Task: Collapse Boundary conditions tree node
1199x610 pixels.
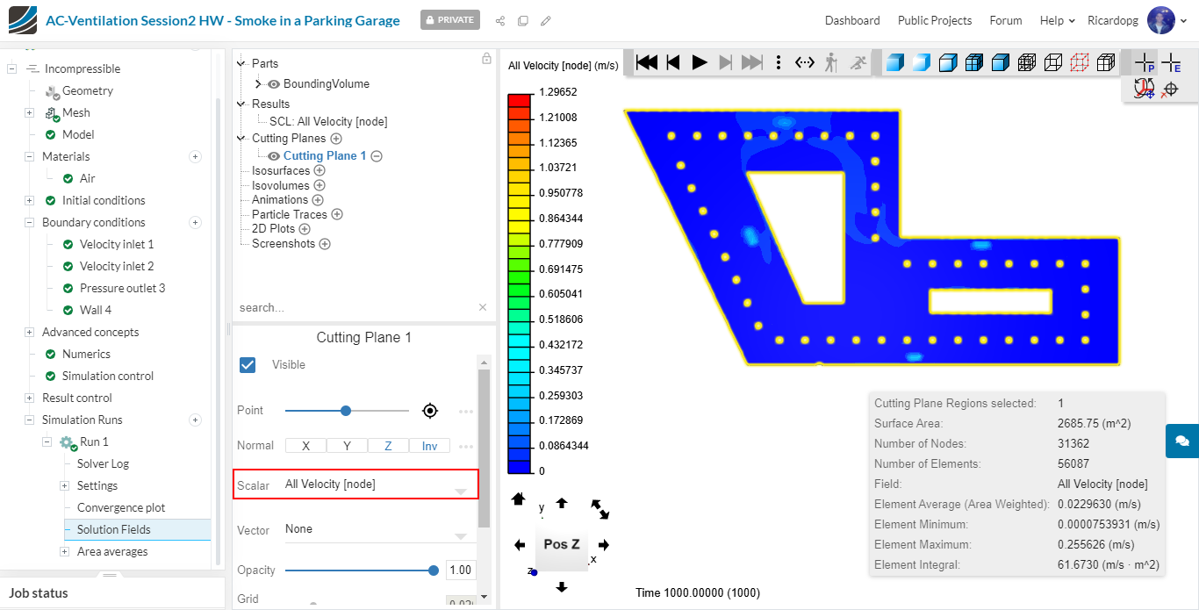Action: [x=29, y=222]
